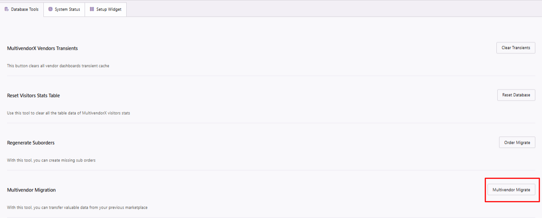Run the Order Migrate tool

pyautogui.click(x=517, y=142)
